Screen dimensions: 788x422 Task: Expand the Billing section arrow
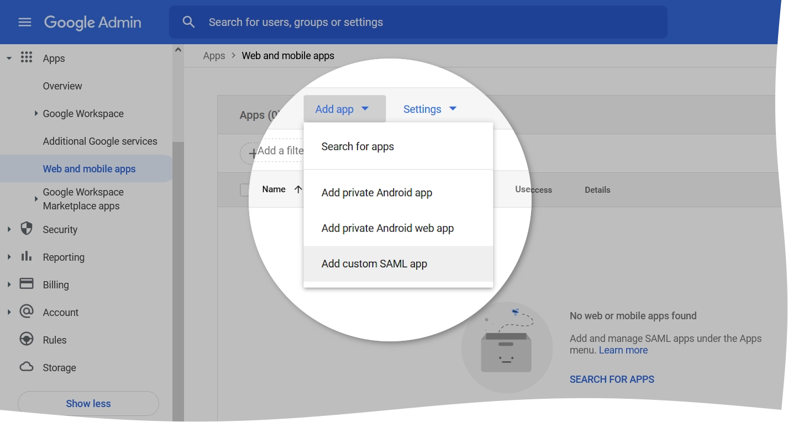pos(9,284)
